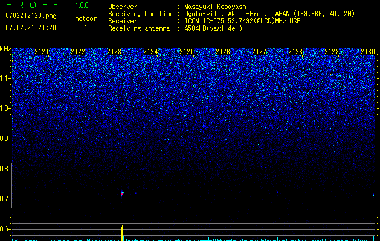Click the red meteor echo on the spectrogram
380x241 pixels.
click(123, 193)
